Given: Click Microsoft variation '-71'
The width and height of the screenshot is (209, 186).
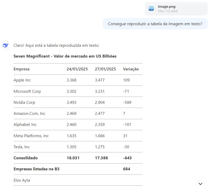Looking at the screenshot, I should [x=126, y=91].
